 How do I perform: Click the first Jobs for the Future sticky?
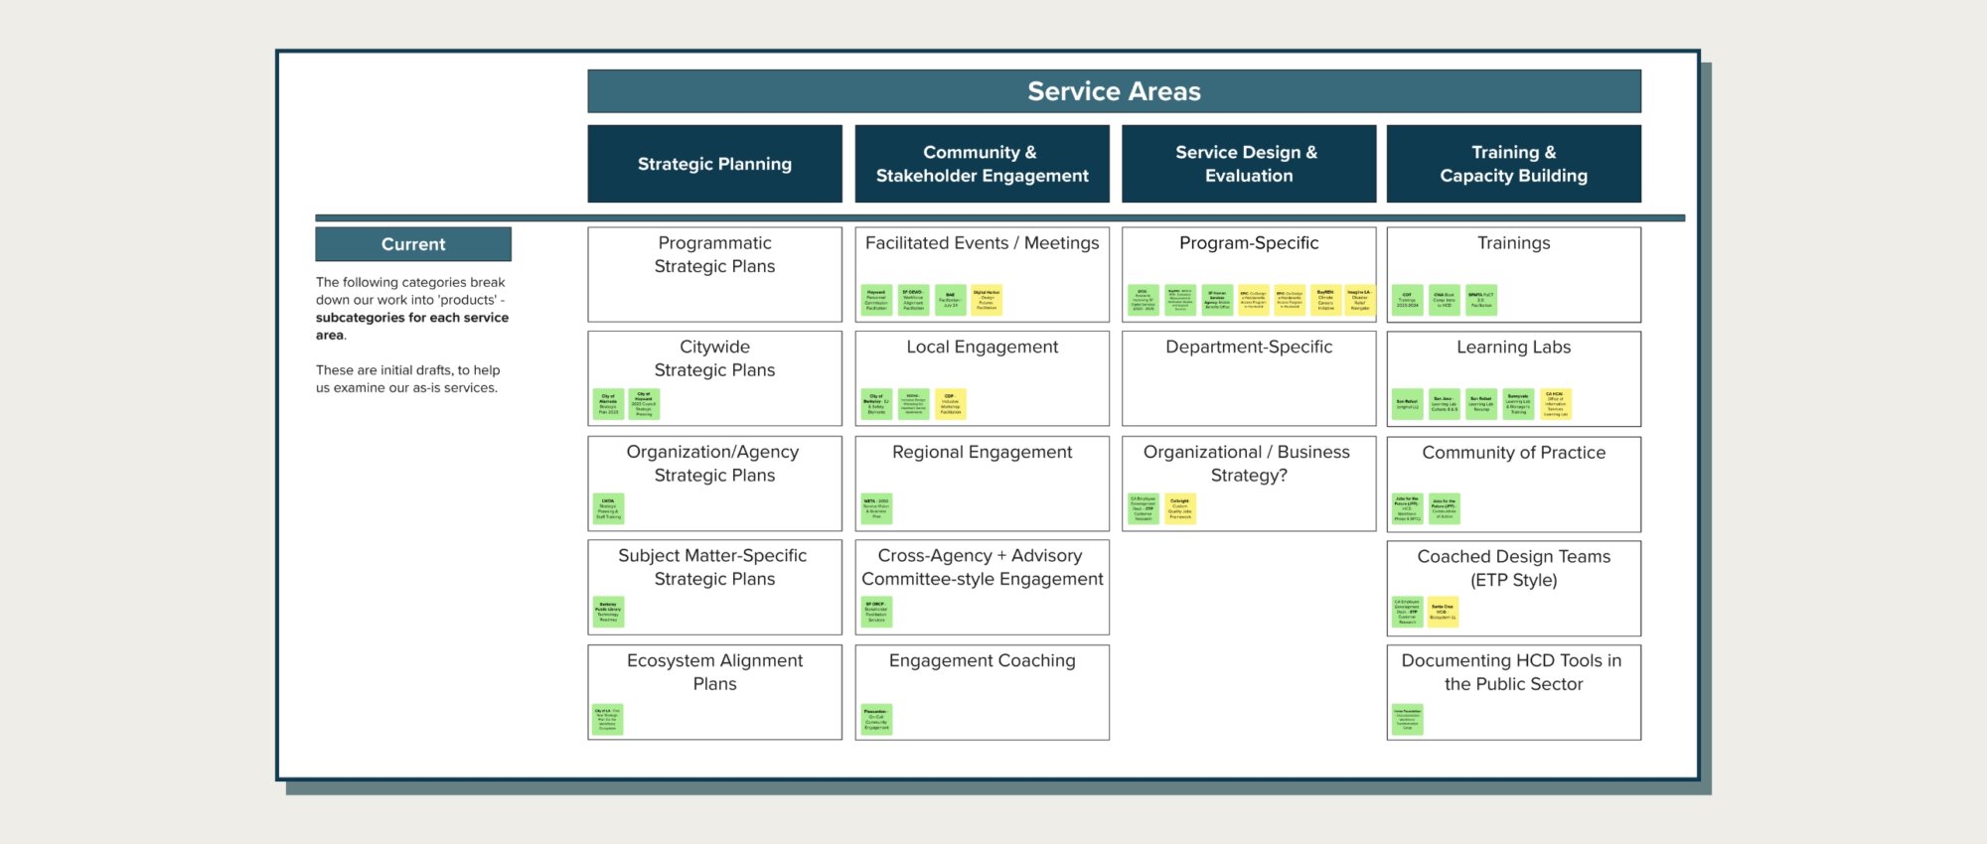[x=1407, y=508]
